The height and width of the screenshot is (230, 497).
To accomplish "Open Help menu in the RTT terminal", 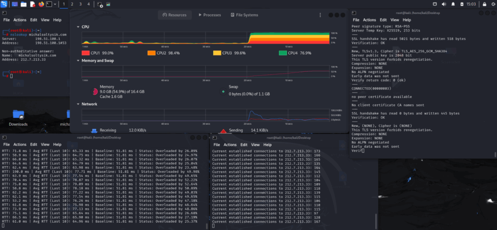I will [57, 145].
